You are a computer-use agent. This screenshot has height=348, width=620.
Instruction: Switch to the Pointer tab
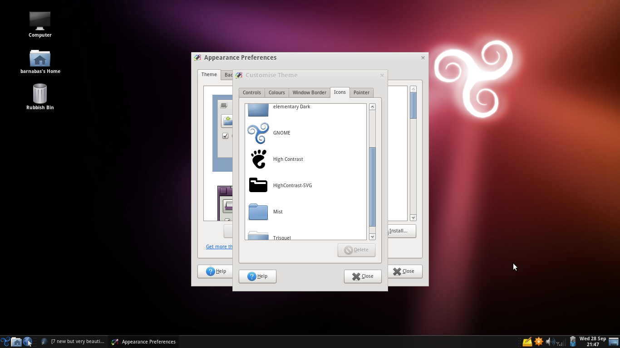[x=361, y=92]
